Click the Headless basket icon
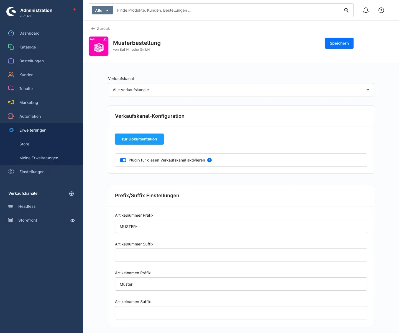Image resolution: width=399 pixels, height=333 pixels. point(11,206)
